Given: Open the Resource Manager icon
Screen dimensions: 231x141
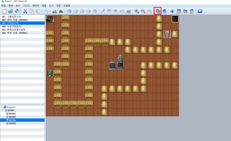Looking at the screenshot, I should [185, 11].
